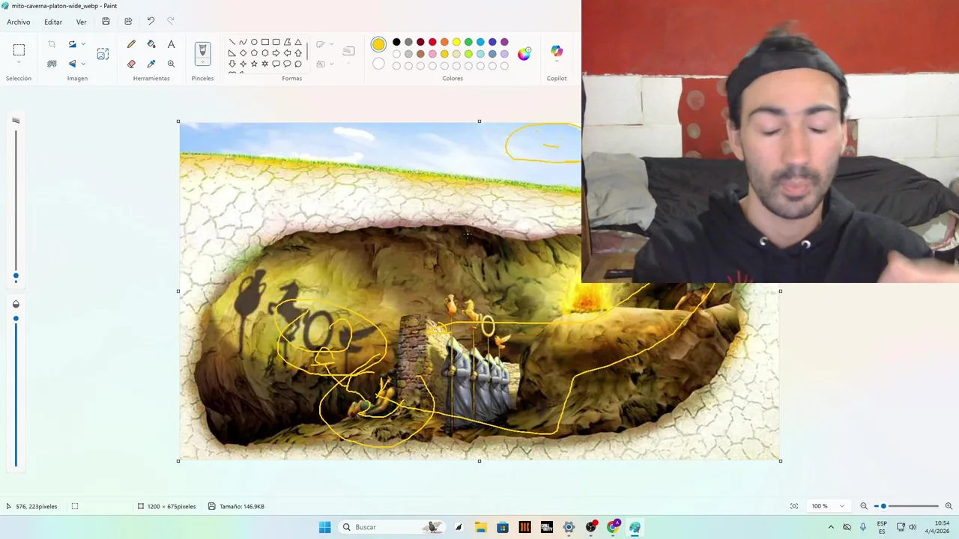Click the Undo arrow
Screen dimensions: 959x539
[151, 22]
